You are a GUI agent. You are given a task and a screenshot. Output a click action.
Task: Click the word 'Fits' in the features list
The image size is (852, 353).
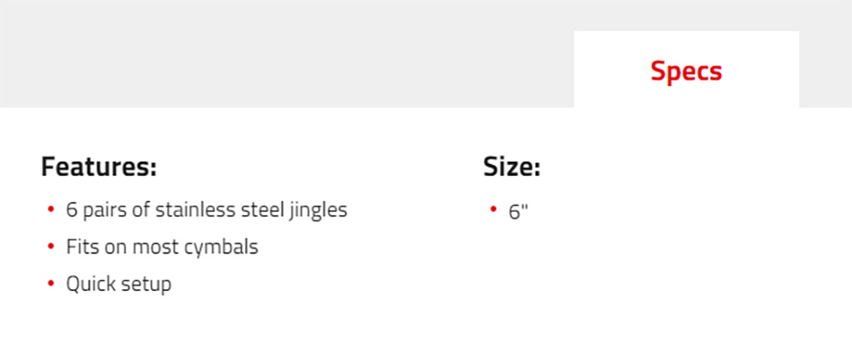pos(80,247)
